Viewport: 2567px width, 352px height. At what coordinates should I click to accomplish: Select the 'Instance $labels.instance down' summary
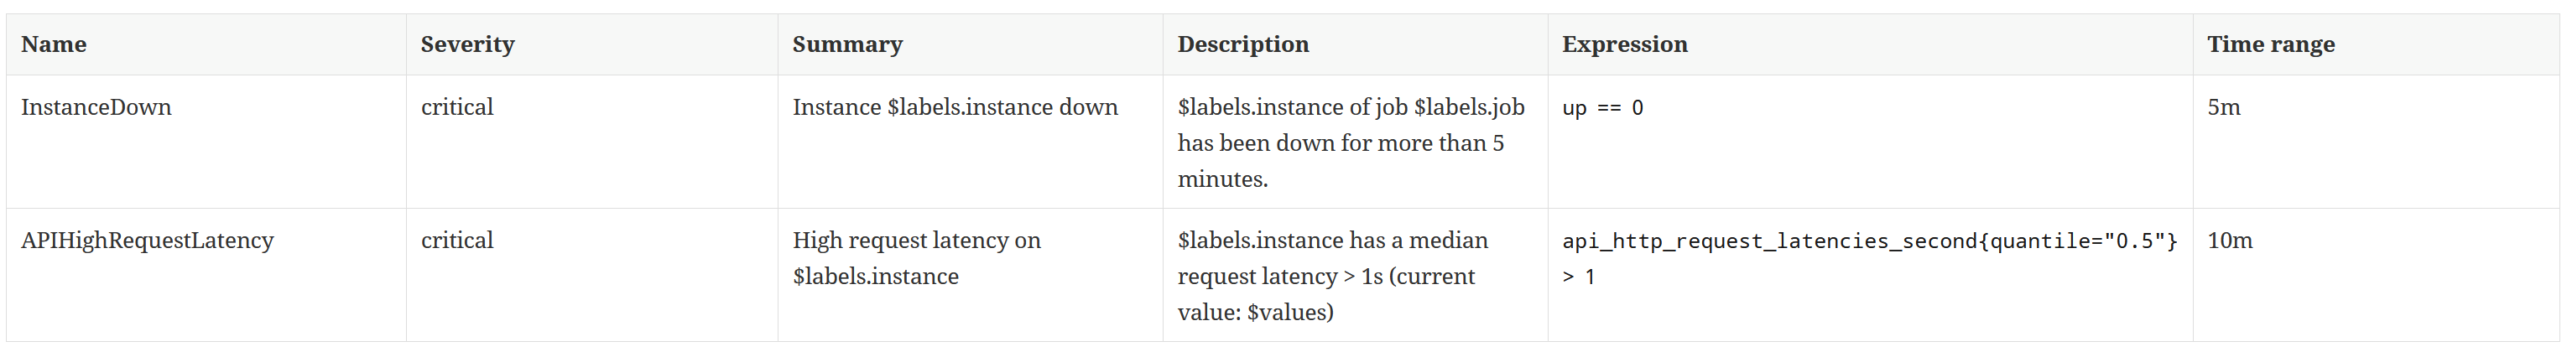tap(955, 107)
